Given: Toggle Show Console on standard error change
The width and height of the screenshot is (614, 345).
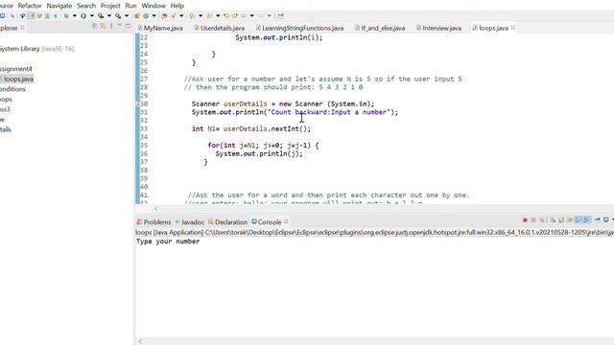Looking at the screenshot, I should tap(586, 220).
